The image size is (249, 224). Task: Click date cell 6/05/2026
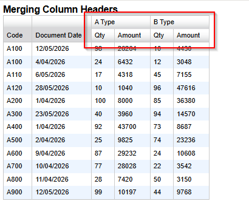pos(61,74)
